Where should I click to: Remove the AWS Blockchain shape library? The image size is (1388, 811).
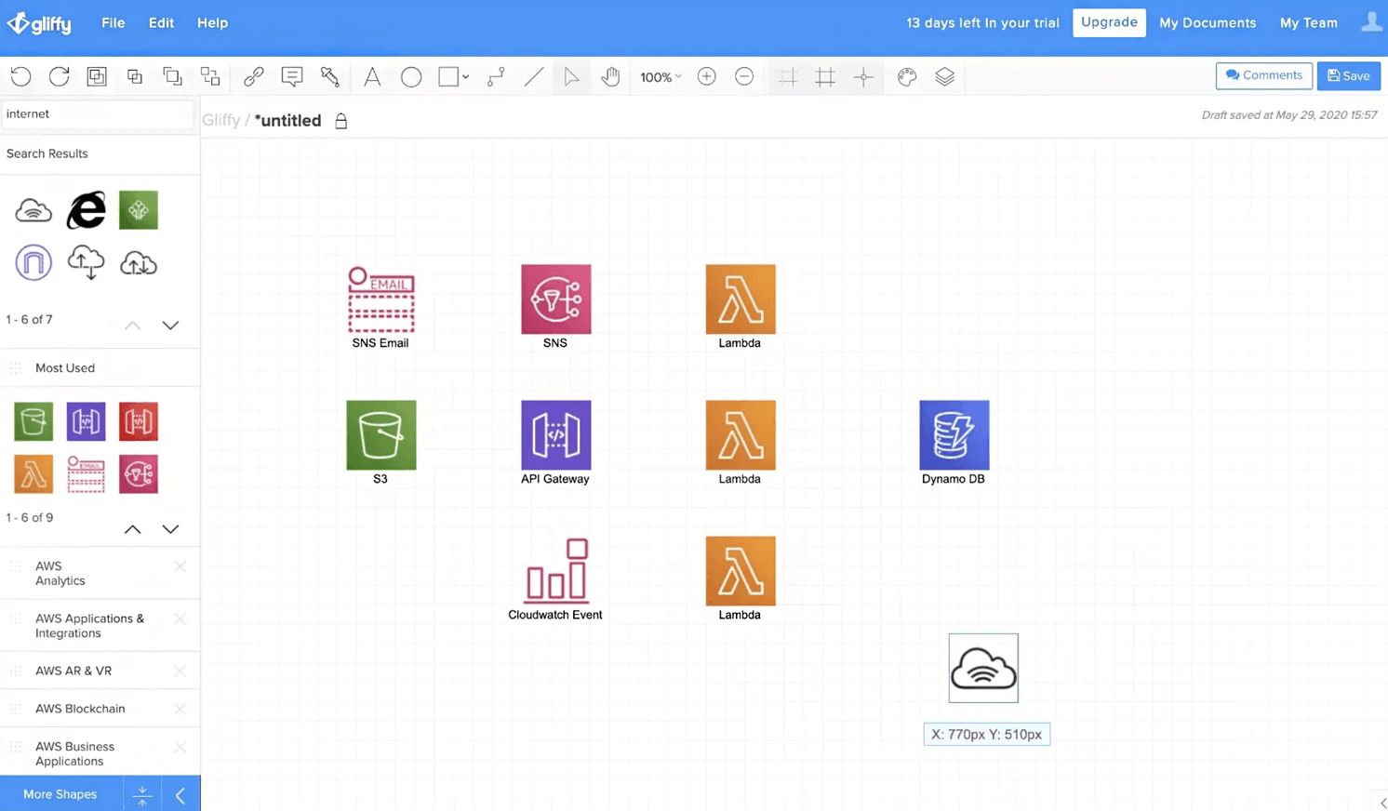[x=180, y=709]
